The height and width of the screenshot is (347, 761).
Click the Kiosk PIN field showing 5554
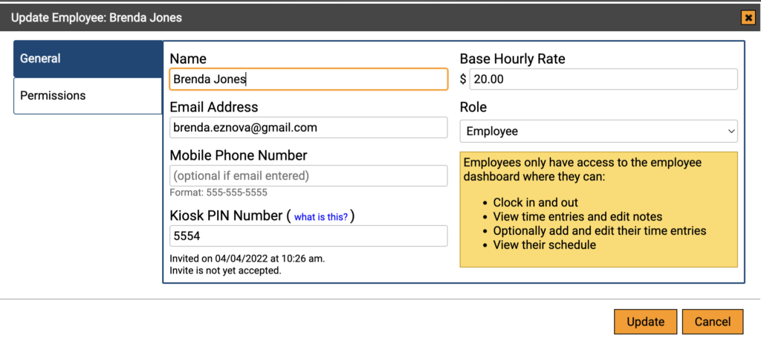(308, 236)
